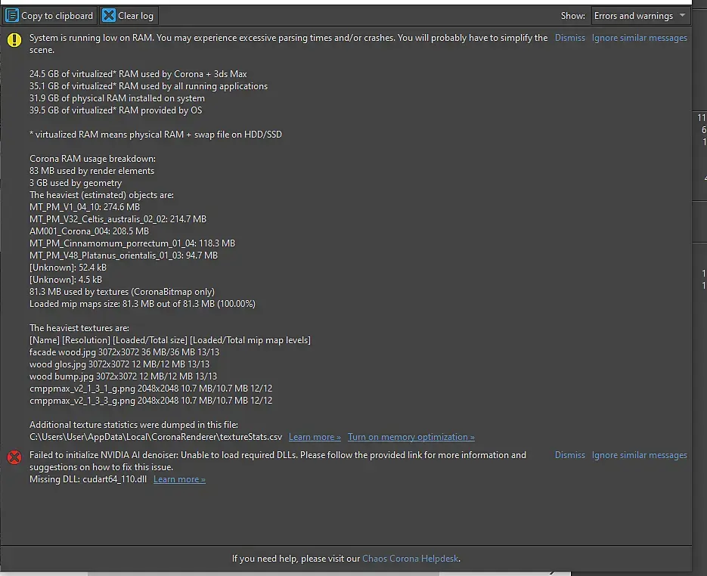Viewport: 707px width, 576px height.
Task: Open Learn more beside the missing DLL
Action: click(179, 479)
